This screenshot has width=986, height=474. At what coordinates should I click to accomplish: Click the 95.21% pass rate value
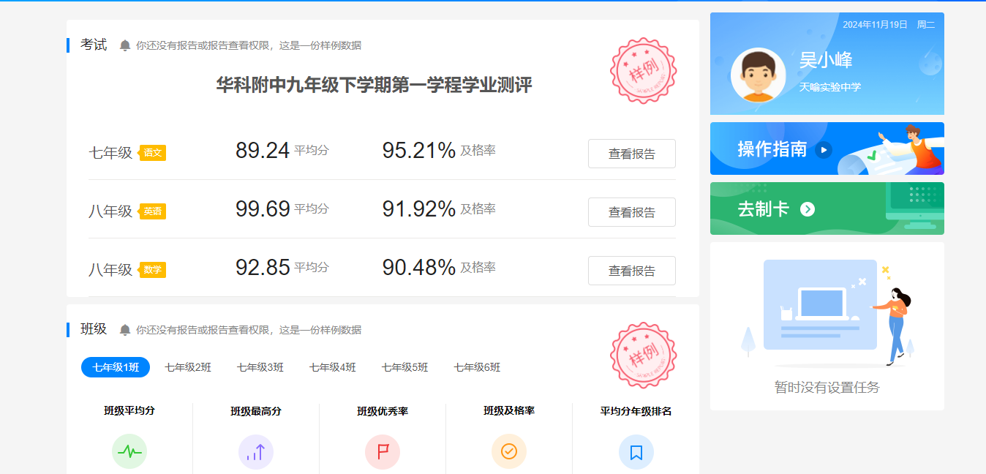(x=419, y=150)
